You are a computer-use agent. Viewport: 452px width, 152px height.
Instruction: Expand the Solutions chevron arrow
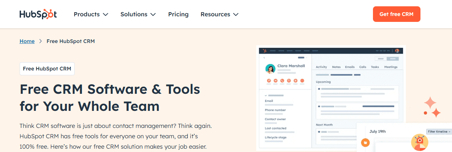click(153, 14)
